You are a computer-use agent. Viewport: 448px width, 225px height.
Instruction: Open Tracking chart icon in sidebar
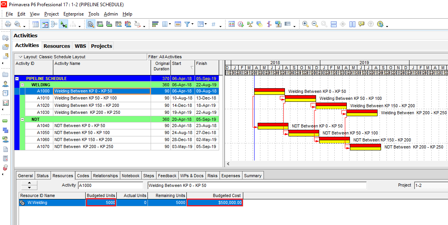(5, 102)
